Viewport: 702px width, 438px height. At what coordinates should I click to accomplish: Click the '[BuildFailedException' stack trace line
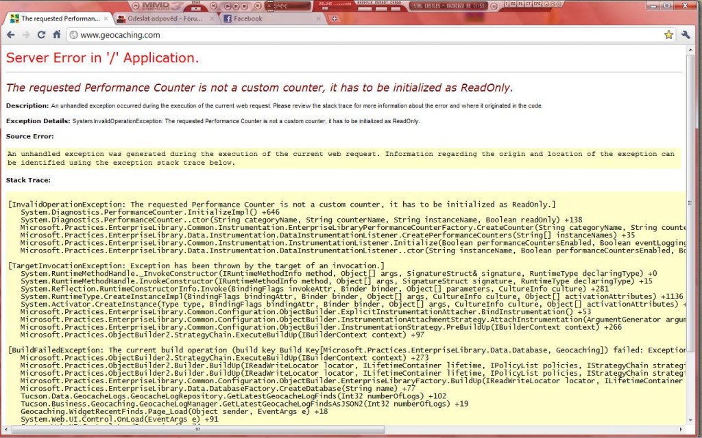[346, 350]
